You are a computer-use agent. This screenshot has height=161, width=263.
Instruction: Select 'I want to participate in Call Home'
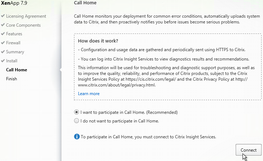pyautogui.click(x=77, y=112)
